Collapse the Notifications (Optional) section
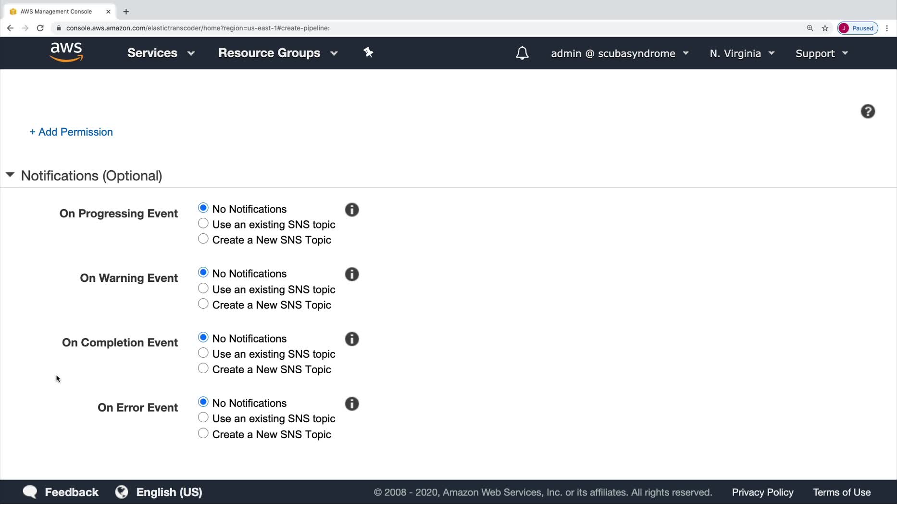 tap(10, 175)
